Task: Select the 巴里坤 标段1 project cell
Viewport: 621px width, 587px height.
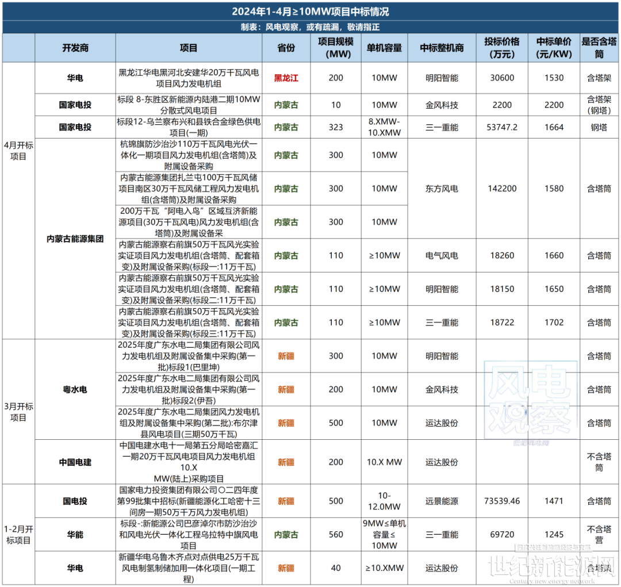Action: click(x=189, y=356)
